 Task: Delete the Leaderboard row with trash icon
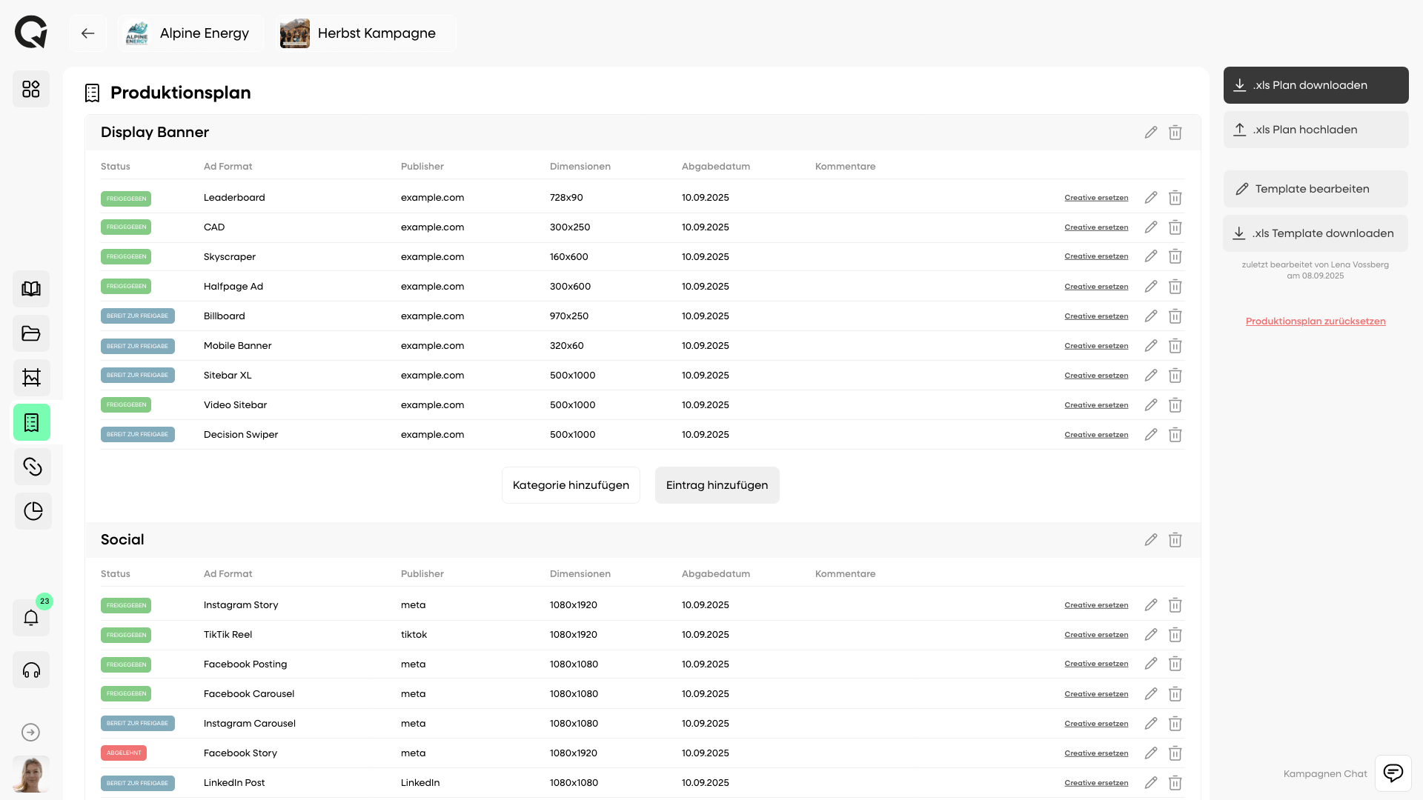[x=1175, y=198]
